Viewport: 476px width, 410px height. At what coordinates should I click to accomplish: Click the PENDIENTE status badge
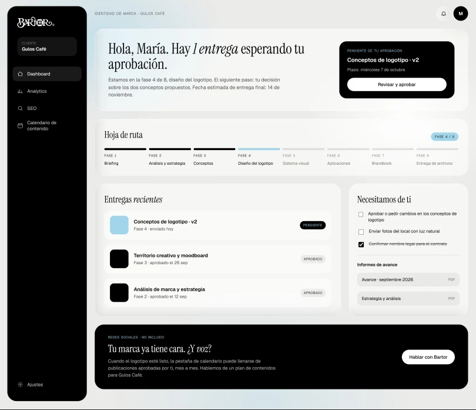tap(313, 225)
